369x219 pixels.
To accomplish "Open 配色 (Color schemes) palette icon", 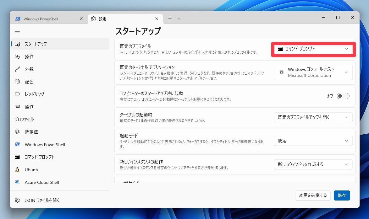I will [x=18, y=82].
